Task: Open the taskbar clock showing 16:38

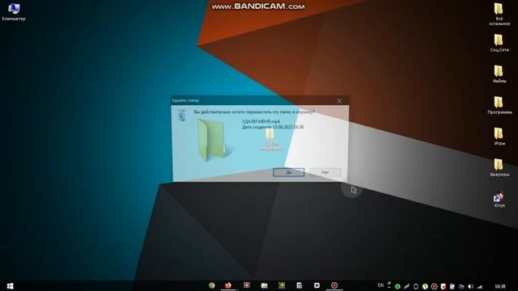Action: (x=500, y=286)
